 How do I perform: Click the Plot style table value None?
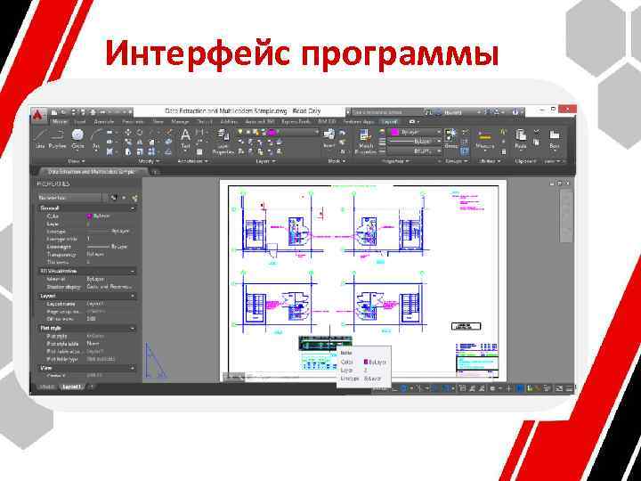(93, 344)
